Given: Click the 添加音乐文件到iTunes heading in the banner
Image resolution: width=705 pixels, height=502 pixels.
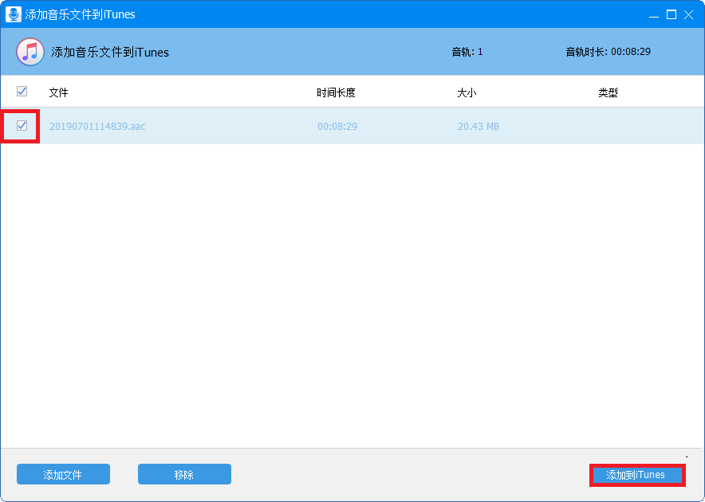Looking at the screenshot, I should (110, 53).
